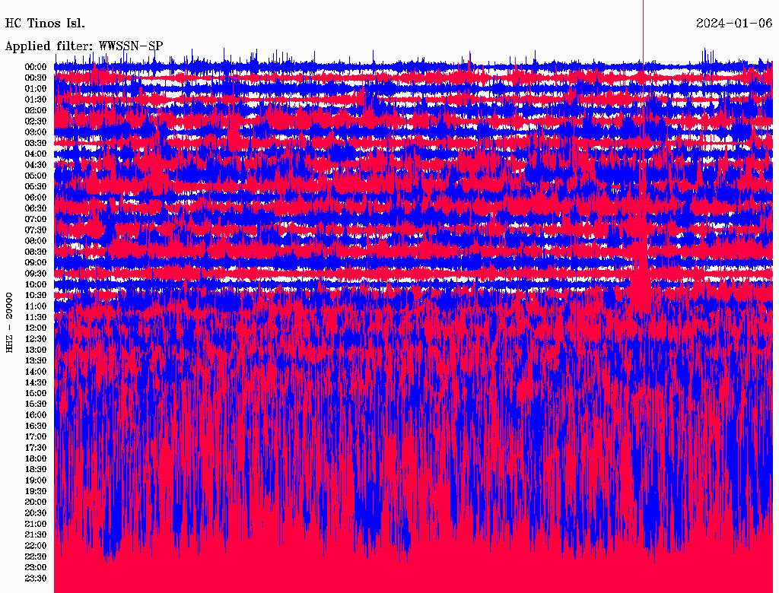Click the station title 'HC Tinos Isl.'

click(x=45, y=24)
